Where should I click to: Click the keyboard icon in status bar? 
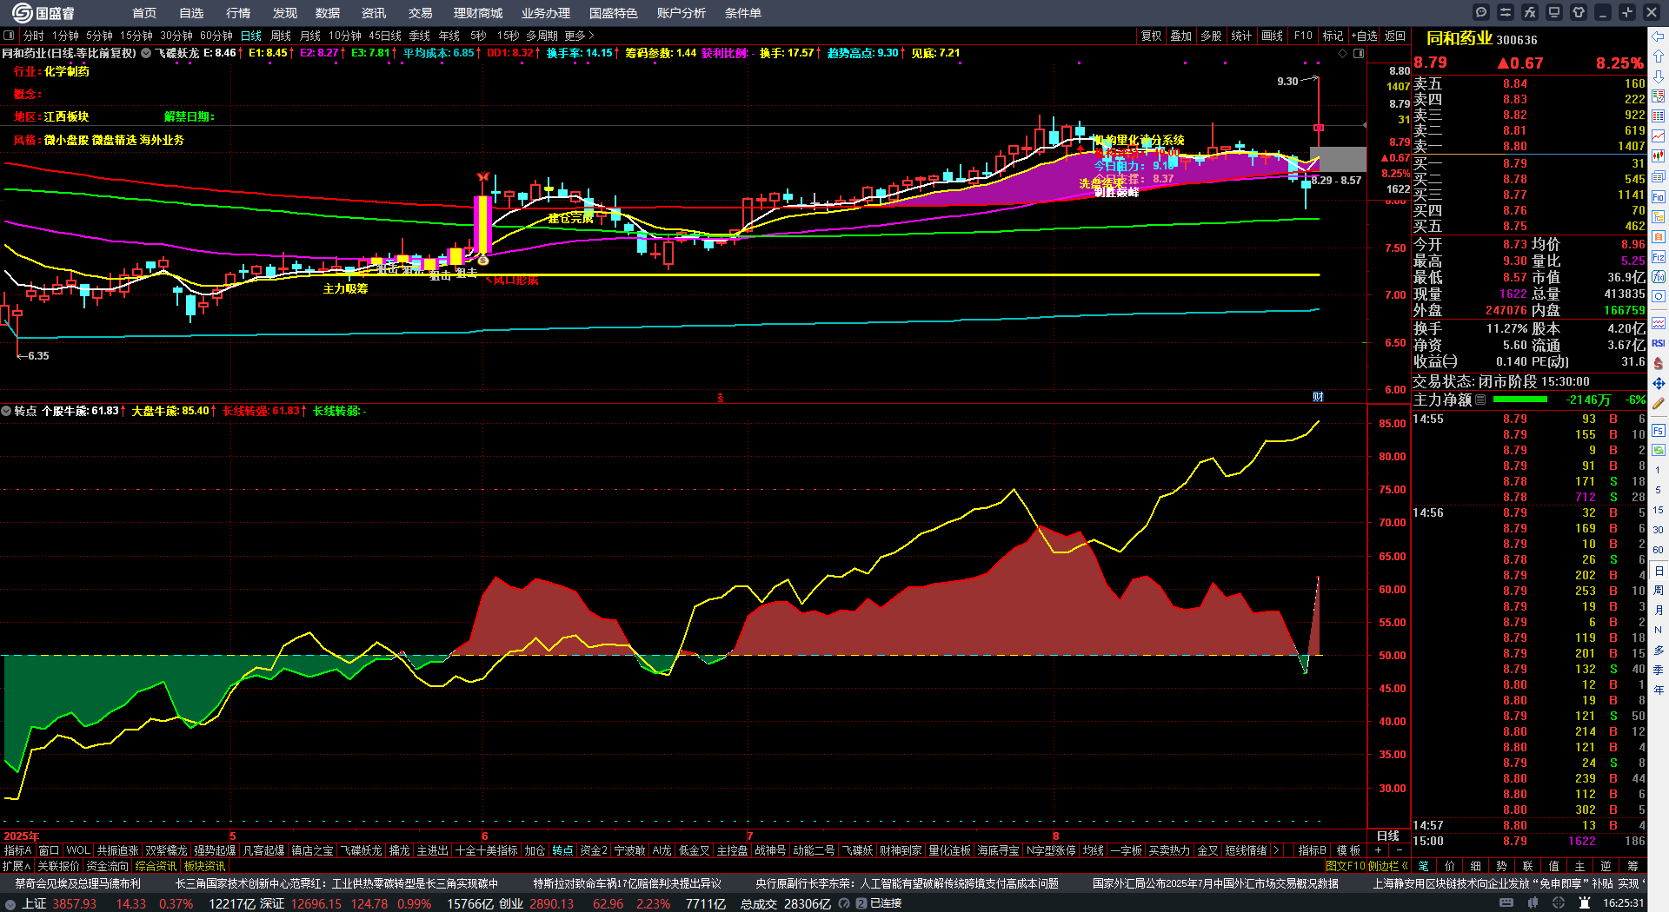coord(1506,903)
